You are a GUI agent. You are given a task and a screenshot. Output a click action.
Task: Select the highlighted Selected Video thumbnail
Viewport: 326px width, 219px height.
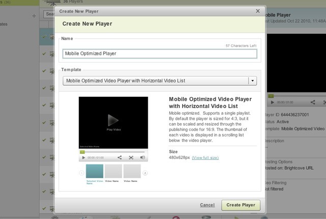click(x=95, y=171)
